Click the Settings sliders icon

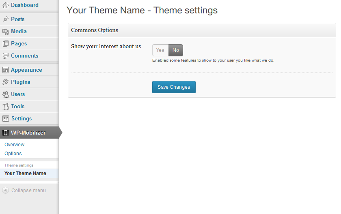[x=5, y=118]
